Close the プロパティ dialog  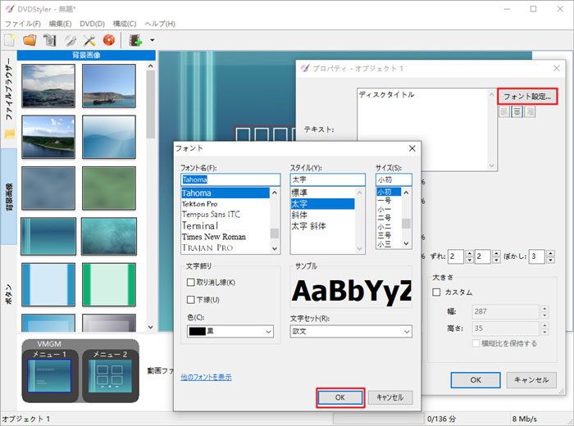[x=557, y=68]
